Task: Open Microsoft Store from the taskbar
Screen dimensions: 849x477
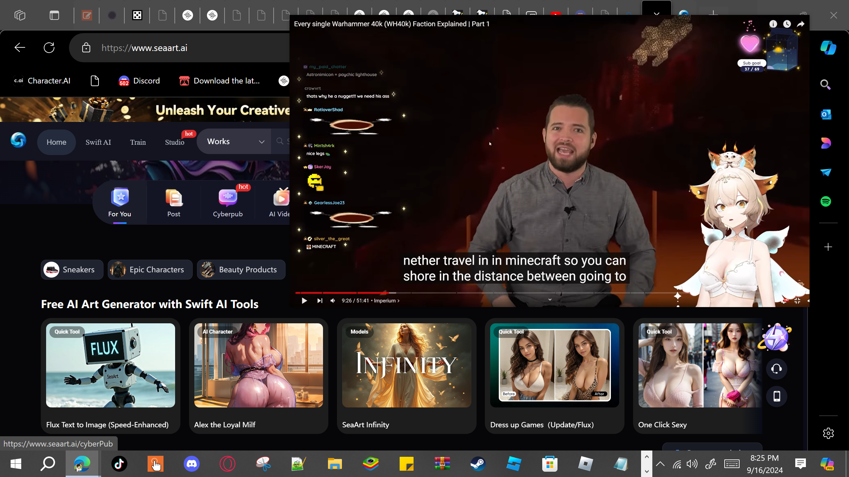Action: 550,464
